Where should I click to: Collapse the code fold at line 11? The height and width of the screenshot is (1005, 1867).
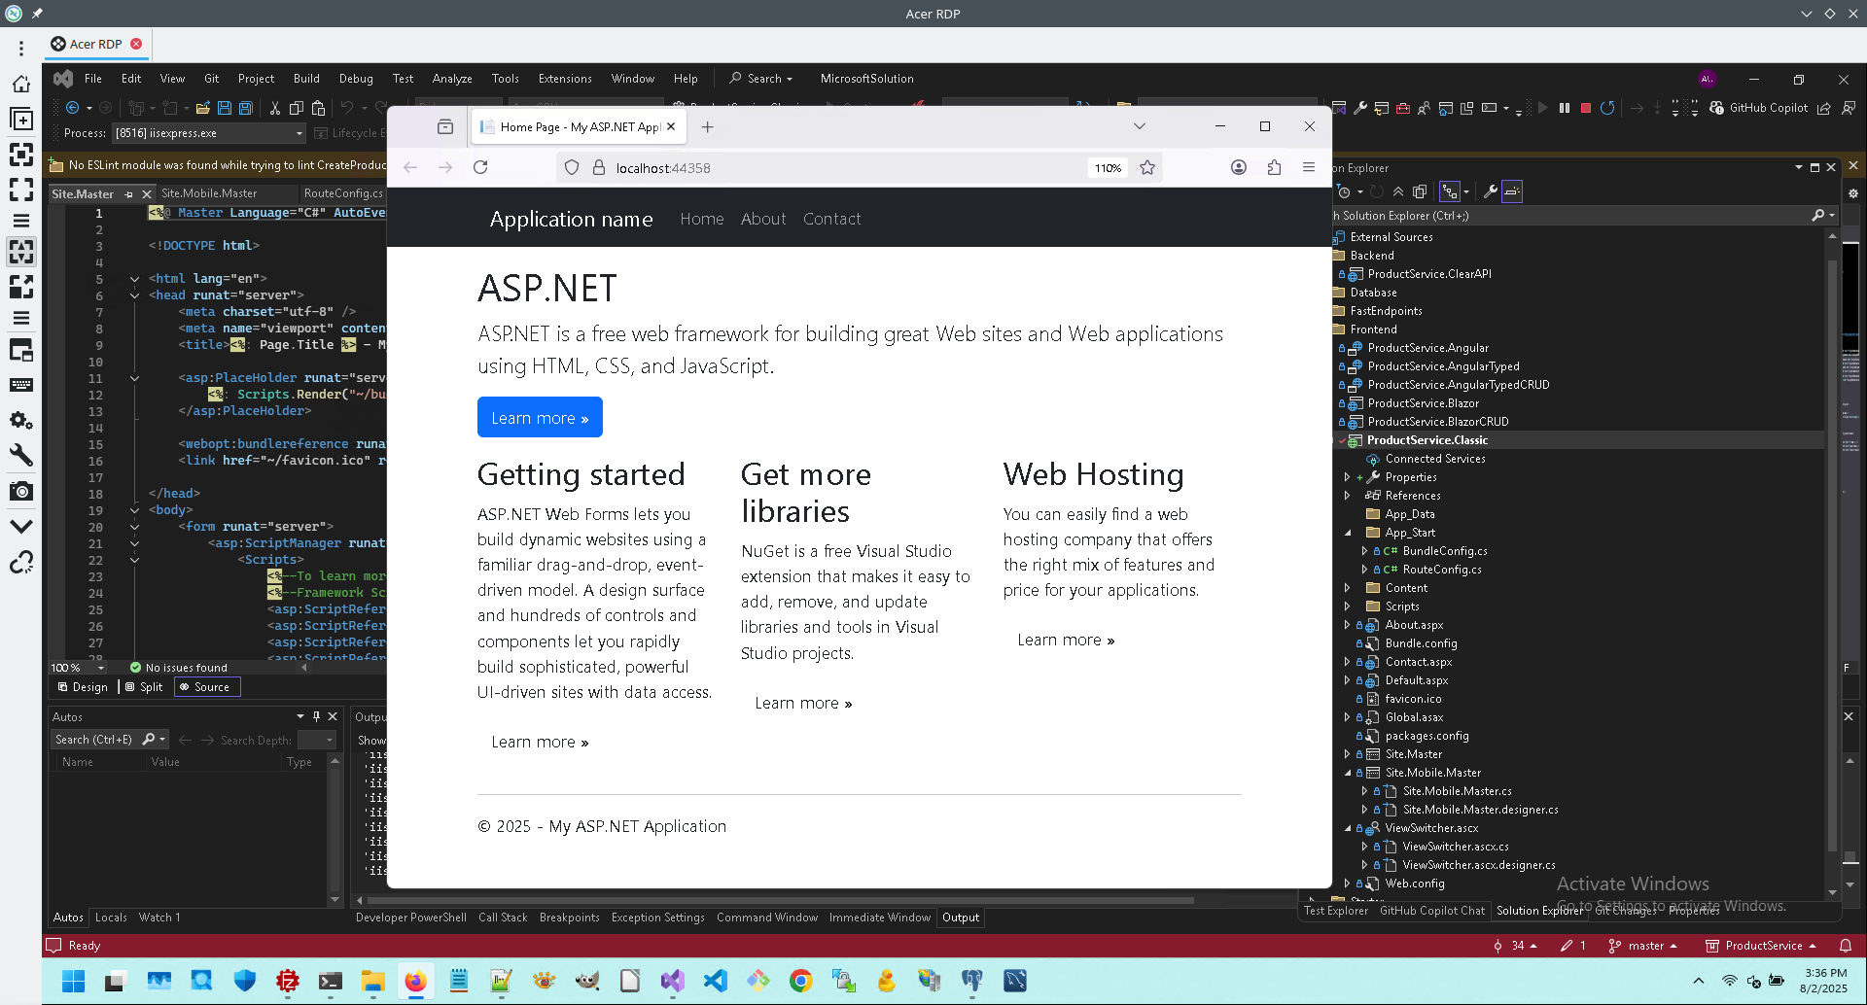pyautogui.click(x=134, y=378)
